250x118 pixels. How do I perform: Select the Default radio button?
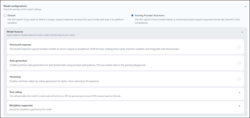[x=5, y=15]
